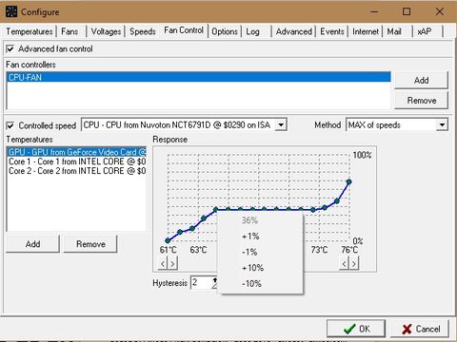
Task: Increase minimum temperature with right arrow under 61°C
Action: (x=172, y=263)
